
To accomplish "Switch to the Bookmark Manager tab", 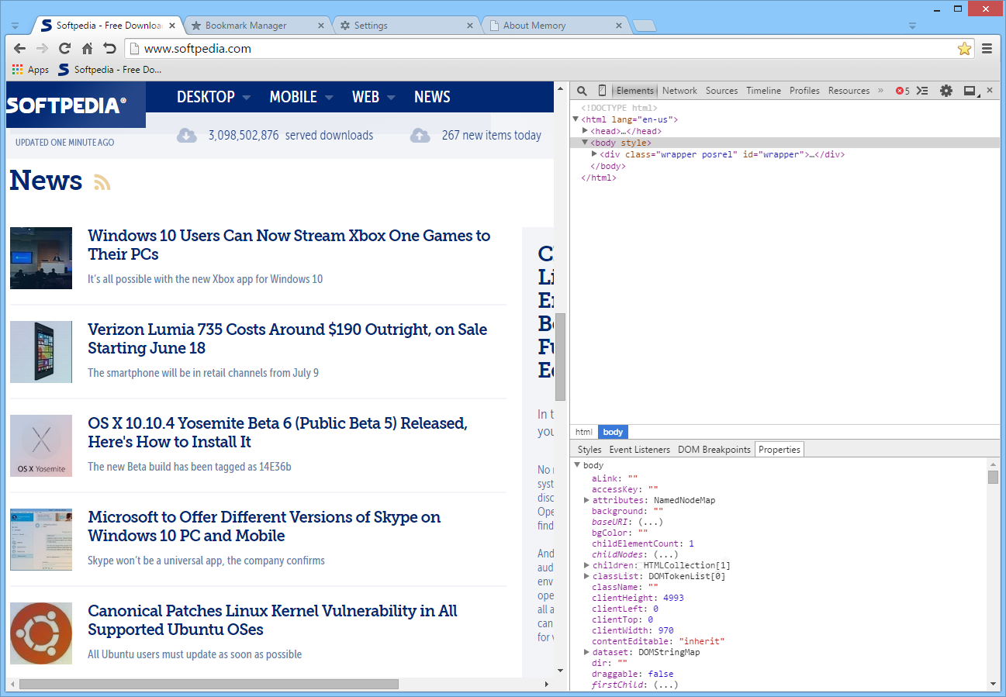I will pos(258,26).
